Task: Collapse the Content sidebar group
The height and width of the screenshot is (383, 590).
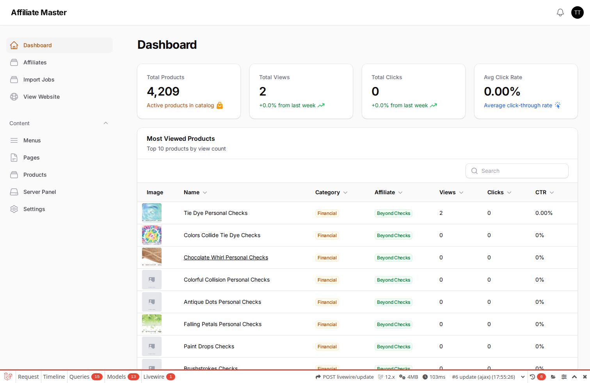Action: click(106, 123)
